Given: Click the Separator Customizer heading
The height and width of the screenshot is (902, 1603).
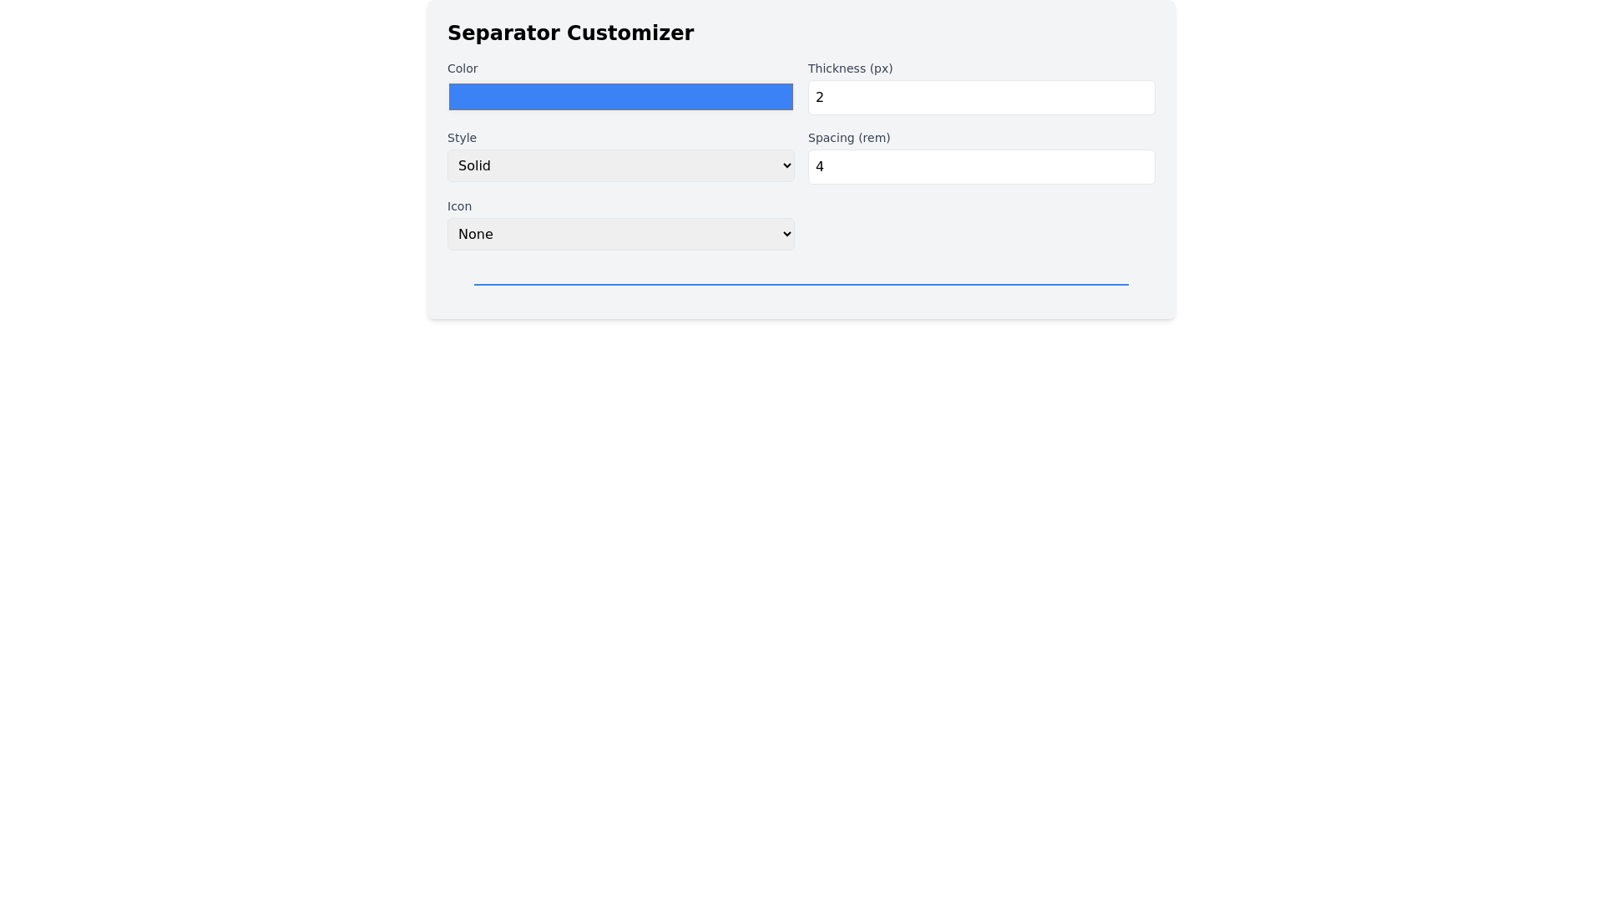Looking at the screenshot, I should (570, 33).
